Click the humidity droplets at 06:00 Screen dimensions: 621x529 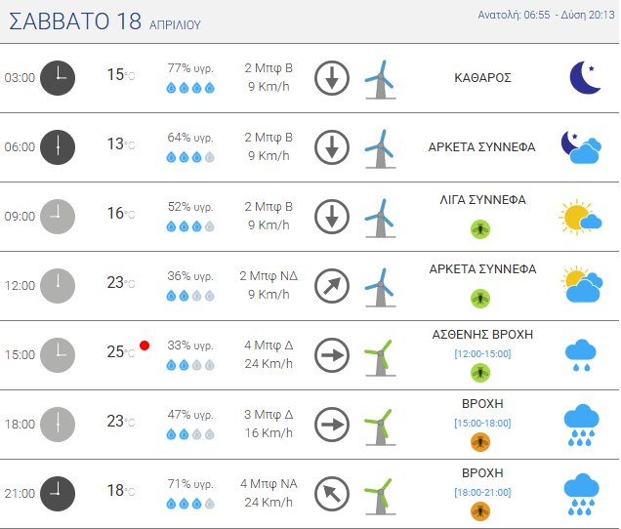pyautogui.click(x=190, y=156)
